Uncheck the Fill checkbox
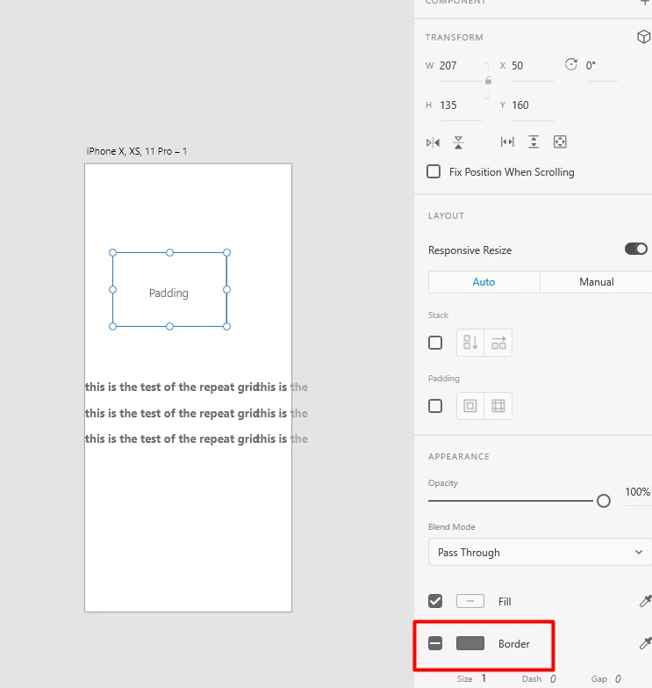 click(435, 601)
